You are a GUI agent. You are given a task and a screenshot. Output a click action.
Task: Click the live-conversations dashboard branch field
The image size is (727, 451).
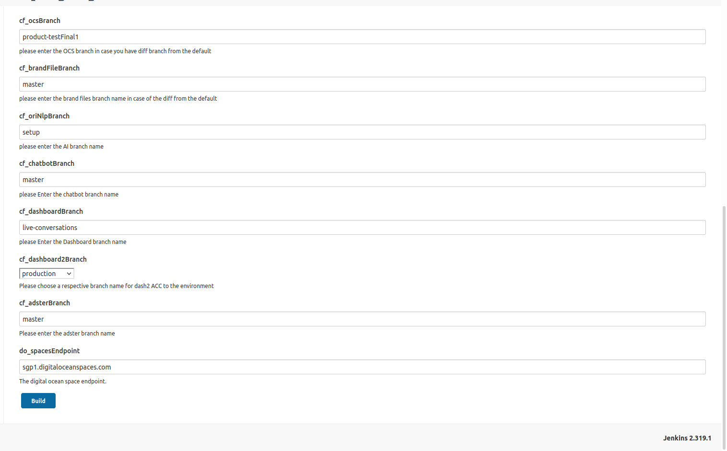pyautogui.click(x=362, y=228)
